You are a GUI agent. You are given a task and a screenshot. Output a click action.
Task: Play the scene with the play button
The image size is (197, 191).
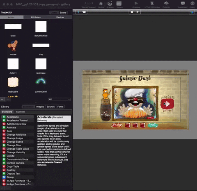click(x=137, y=12)
